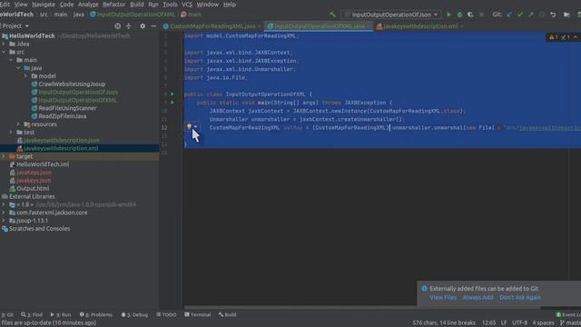Viewport: 581px width, 327px height.
Task: Select javakeyswithdescription.json file
Action: point(61,140)
